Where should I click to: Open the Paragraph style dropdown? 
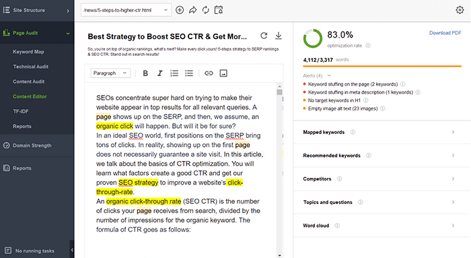[x=110, y=73]
